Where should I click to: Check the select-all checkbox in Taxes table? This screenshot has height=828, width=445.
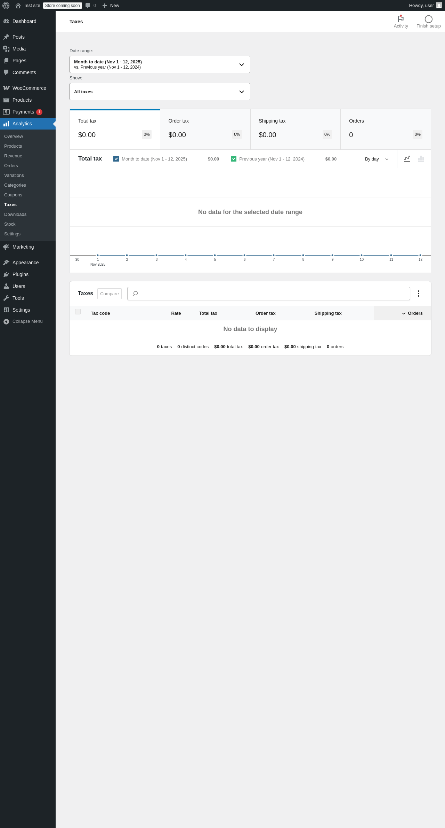[x=78, y=312]
